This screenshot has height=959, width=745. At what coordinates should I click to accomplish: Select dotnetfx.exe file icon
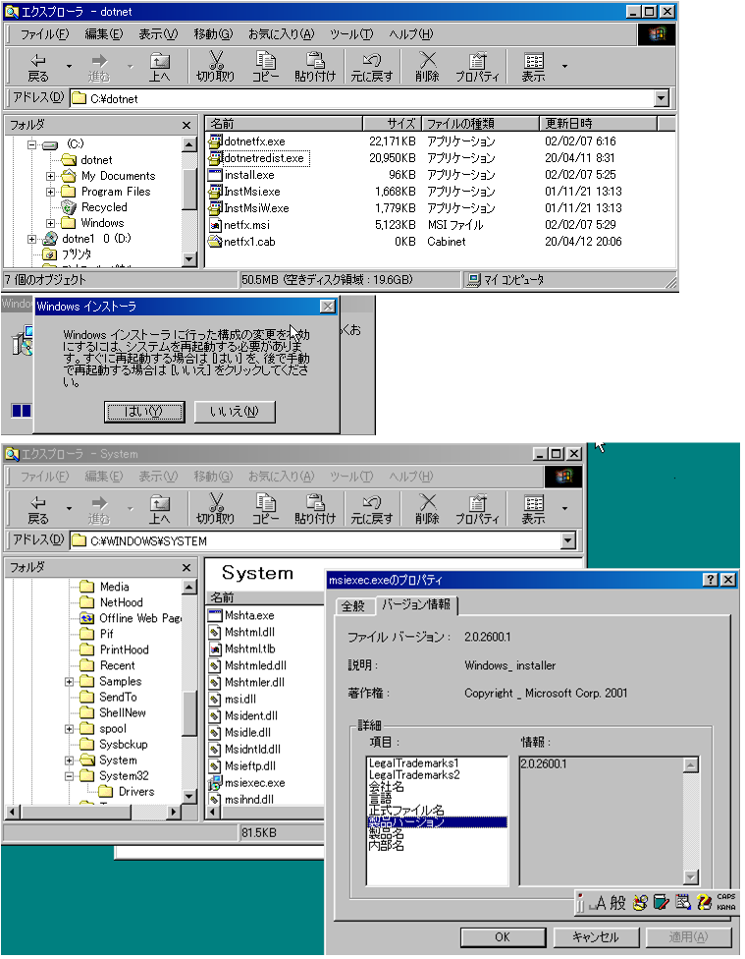point(215,141)
